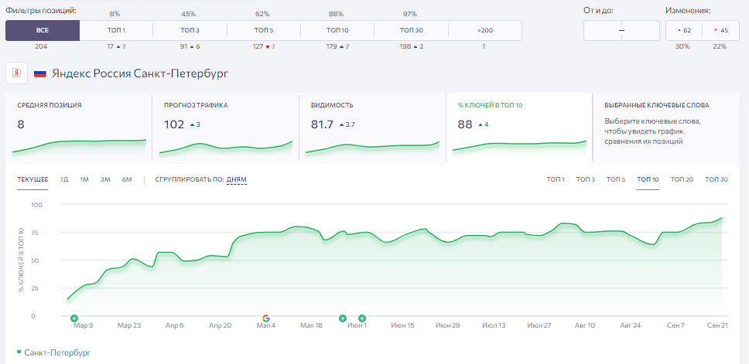Click the Russian flag icon
749x364 pixels.
[x=40, y=74]
